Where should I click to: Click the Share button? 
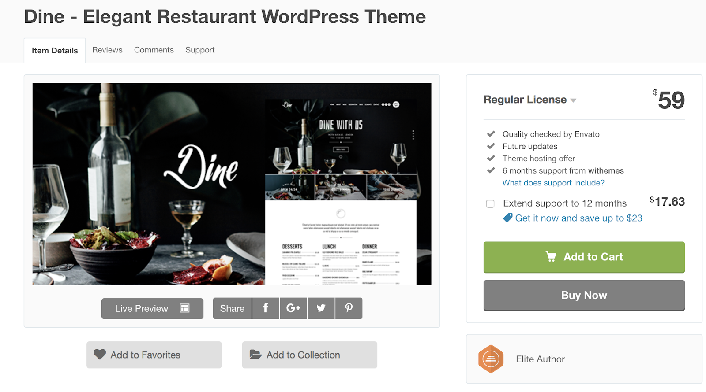(232, 308)
